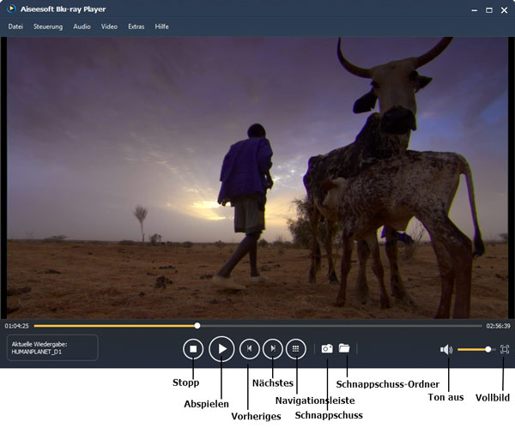Open the Audio menu

tap(82, 27)
